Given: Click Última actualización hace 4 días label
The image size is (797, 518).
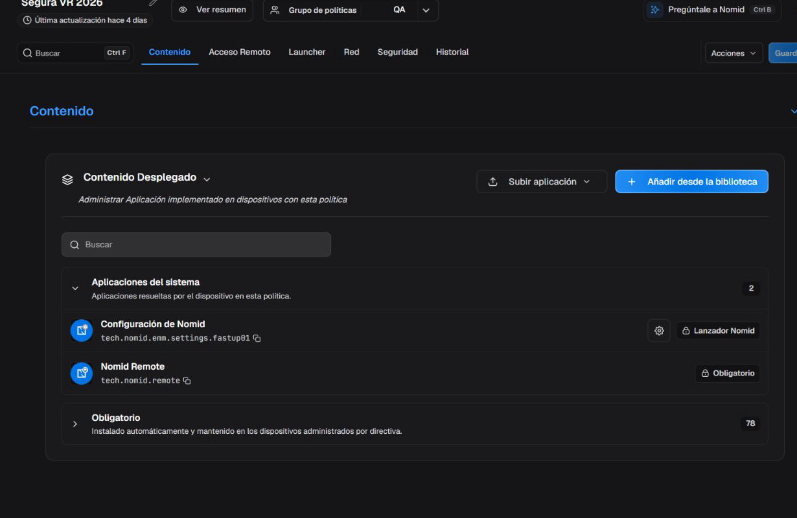Looking at the screenshot, I should [x=91, y=20].
